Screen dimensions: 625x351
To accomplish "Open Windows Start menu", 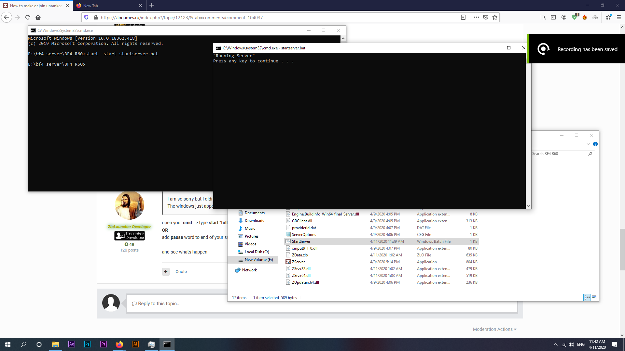I will click(x=8, y=344).
